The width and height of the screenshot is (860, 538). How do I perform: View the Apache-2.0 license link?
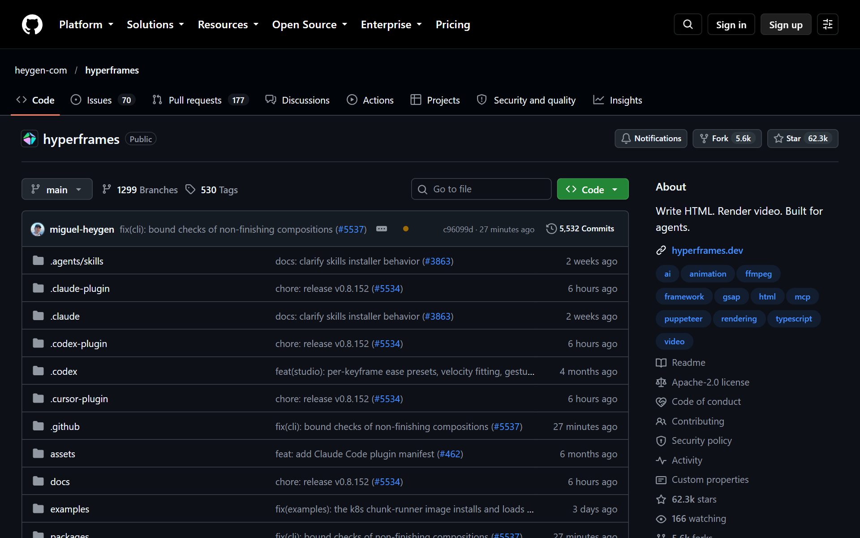[702, 382]
